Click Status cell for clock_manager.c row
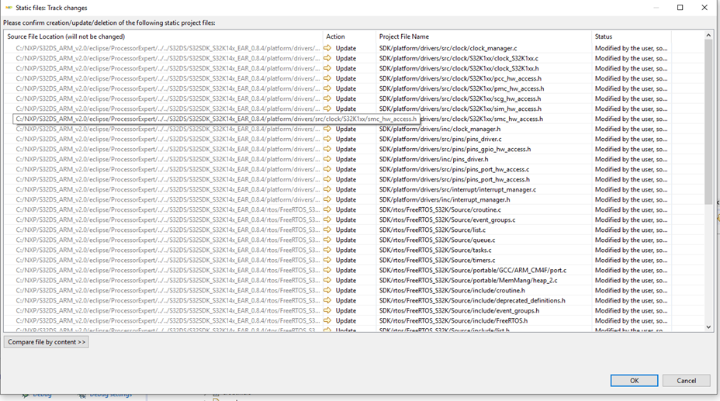 [631, 48]
